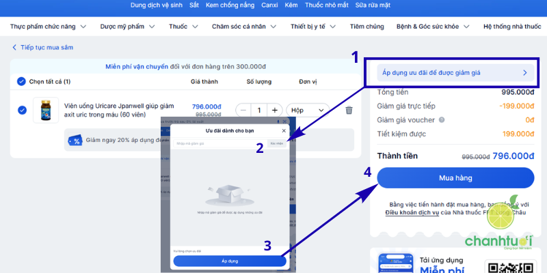547x273 pixels.
Task: Close the voucher popup with X
Action: pyautogui.click(x=284, y=130)
